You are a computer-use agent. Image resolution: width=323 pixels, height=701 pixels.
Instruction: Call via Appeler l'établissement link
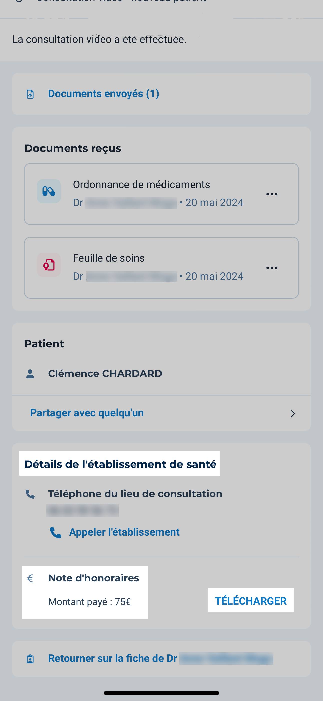tap(124, 532)
